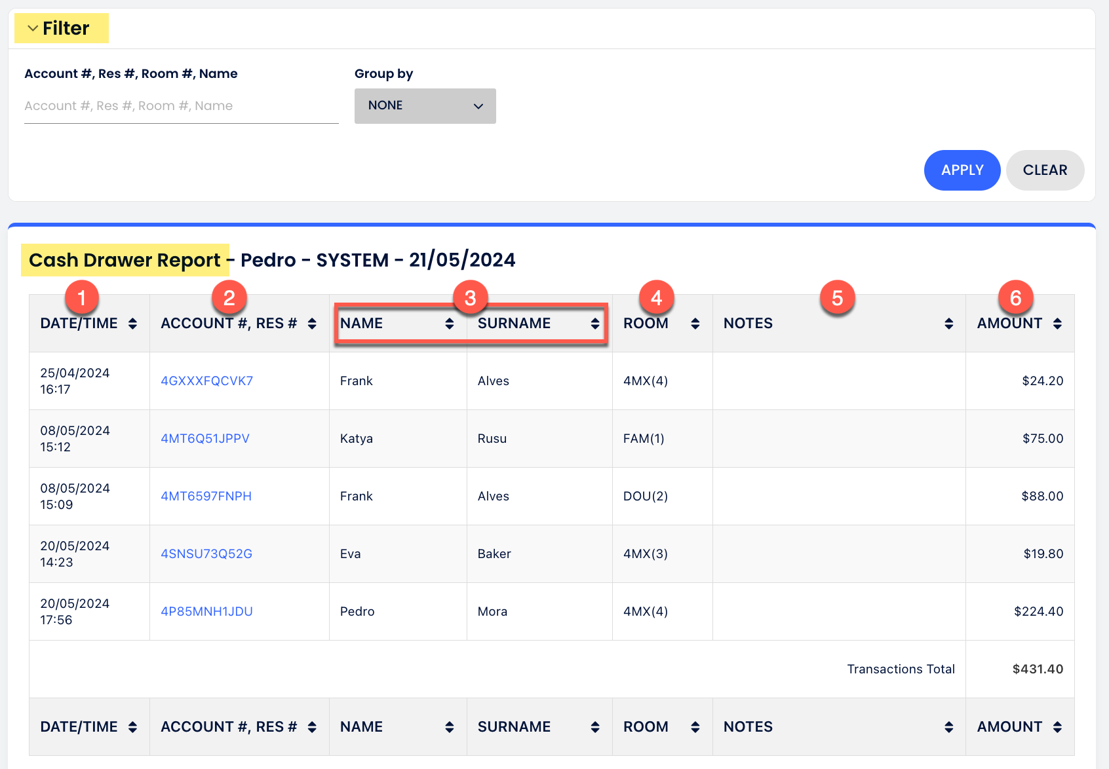View reservation 4MT6Q51JPPV details

205,438
